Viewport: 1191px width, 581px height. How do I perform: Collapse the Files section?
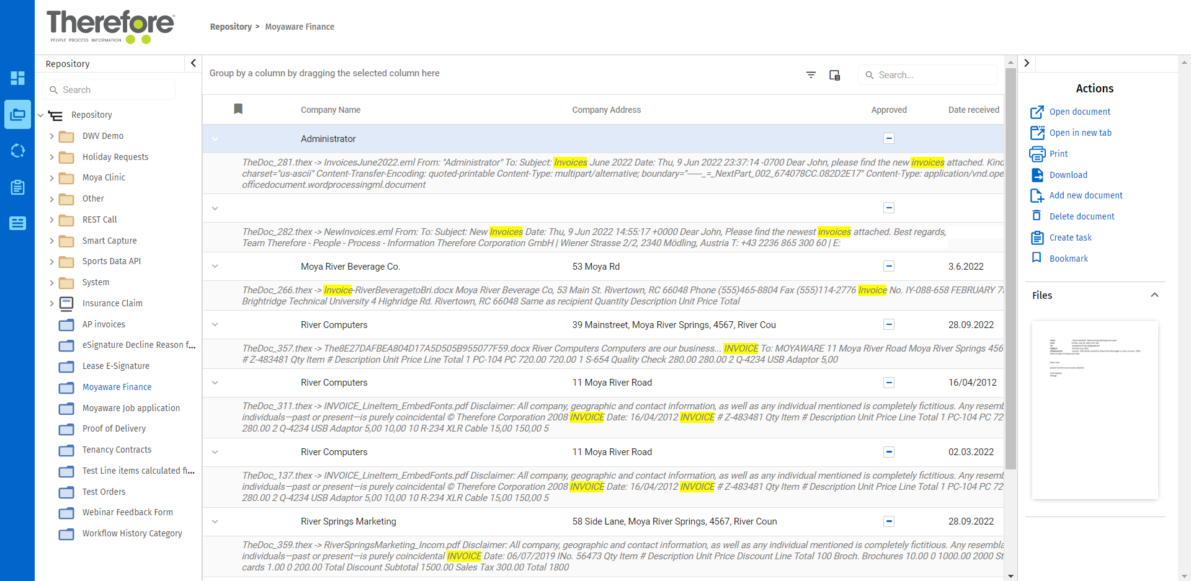point(1154,295)
